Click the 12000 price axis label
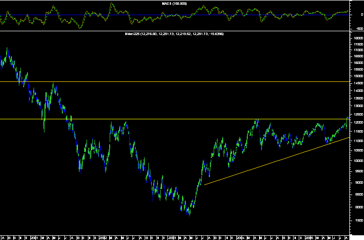Image resolution: width=364 pixels, height=240 pixels. [359, 123]
